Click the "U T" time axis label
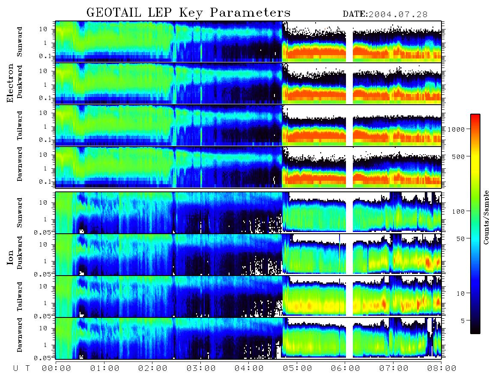This screenshot has width=489, height=376. pyautogui.click(x=21, y=369)
